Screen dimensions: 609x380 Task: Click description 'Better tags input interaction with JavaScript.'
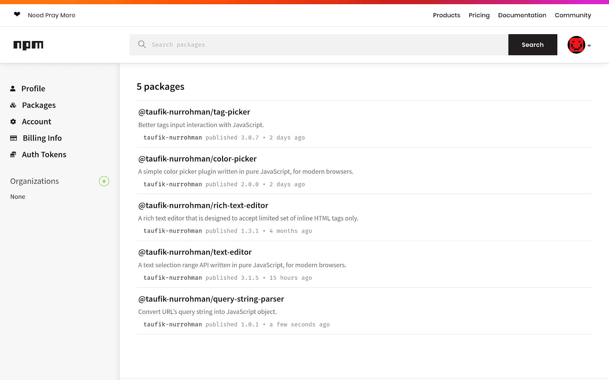click(201, 125)
